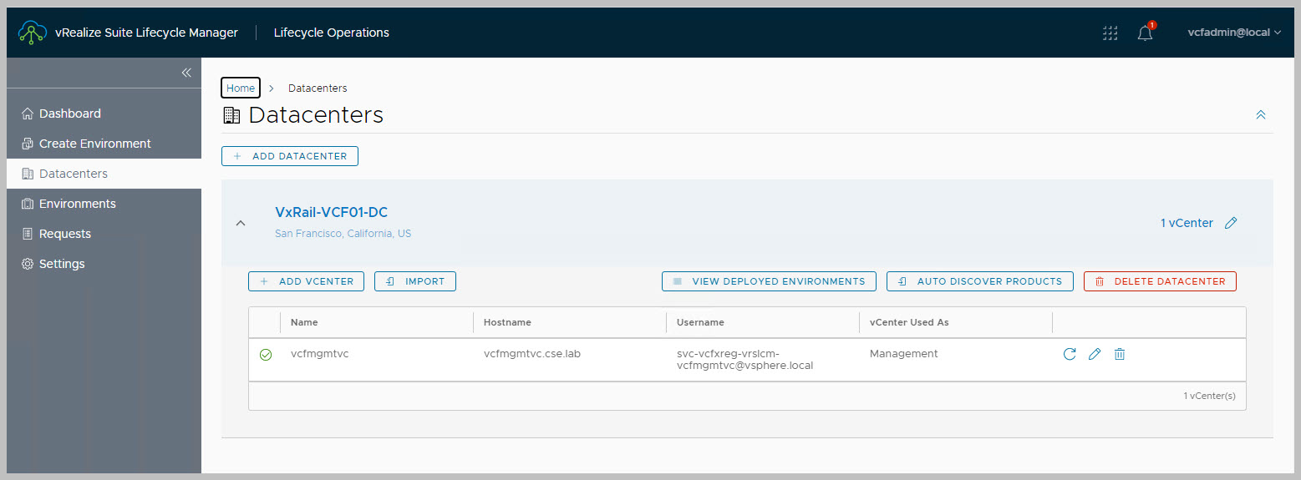
Task: Click the Delete Datacenter button
Action: point(1159,281)
